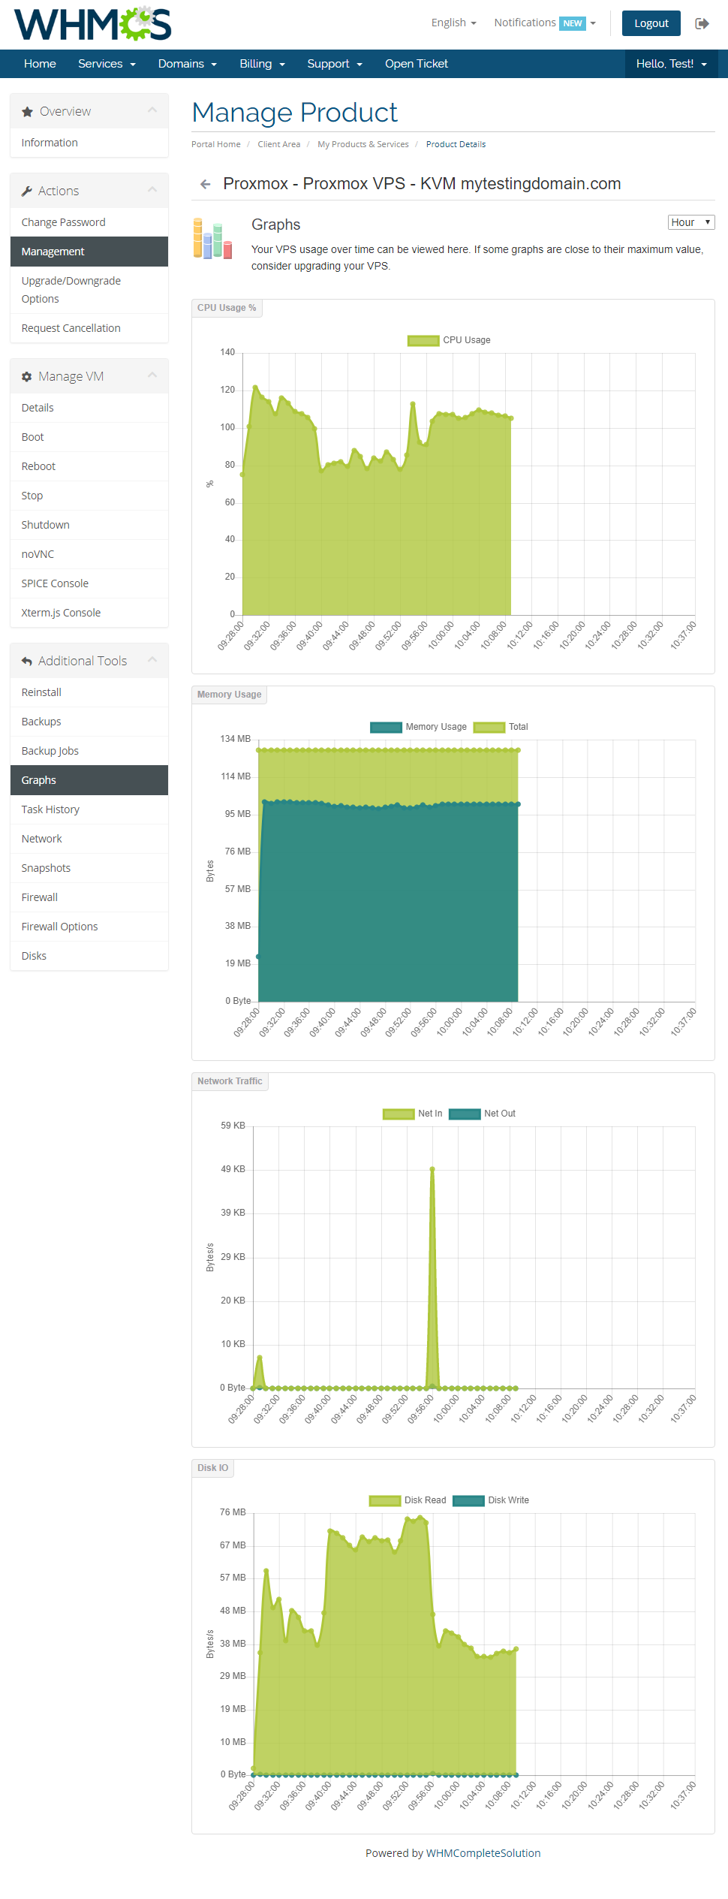Open Xterm.js Console
This screenshot has height=1899, width=728.
click(89, 613)
